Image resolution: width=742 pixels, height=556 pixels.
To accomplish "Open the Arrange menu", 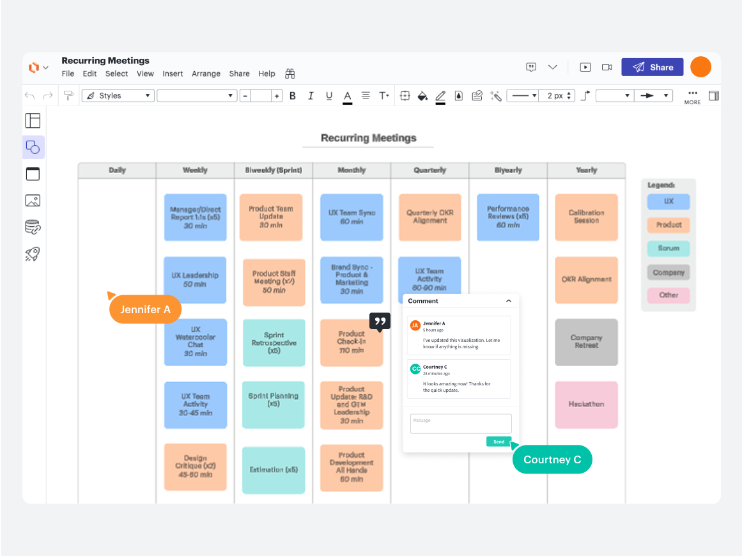I will coord(206,73).
